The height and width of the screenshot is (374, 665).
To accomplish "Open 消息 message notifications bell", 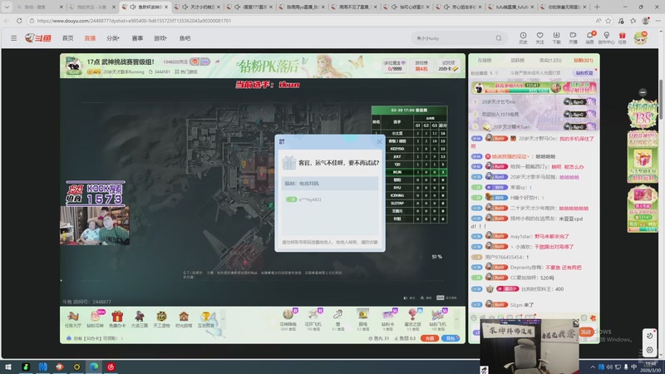I will [589, 37].
